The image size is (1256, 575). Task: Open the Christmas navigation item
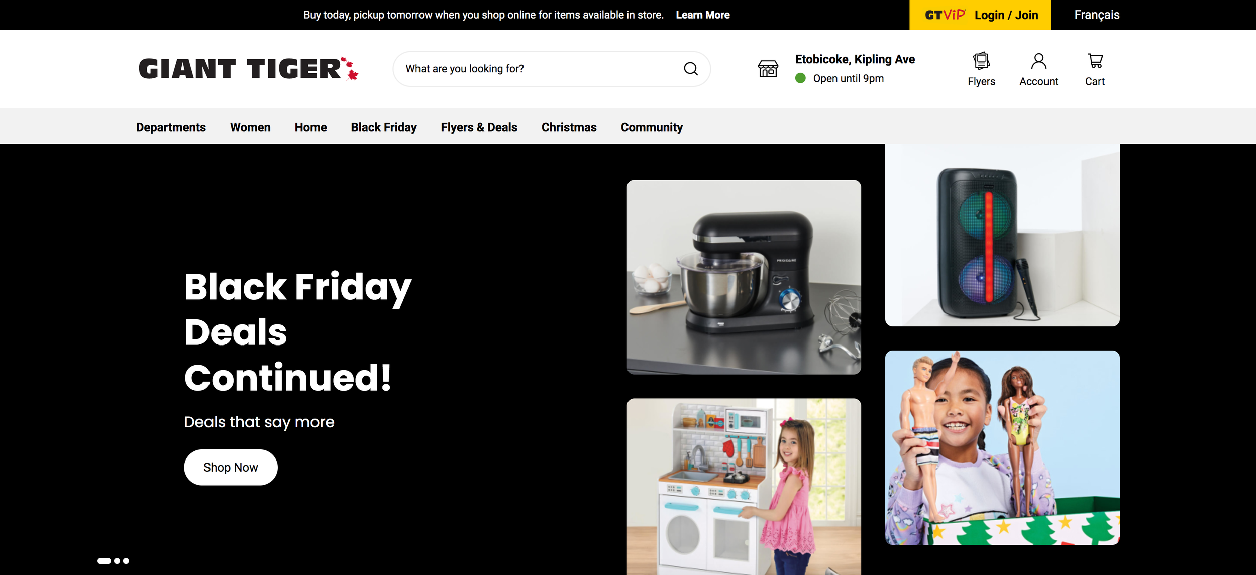(569, 127)
